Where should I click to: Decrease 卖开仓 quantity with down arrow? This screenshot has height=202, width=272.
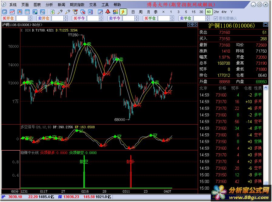pos(66,20)
